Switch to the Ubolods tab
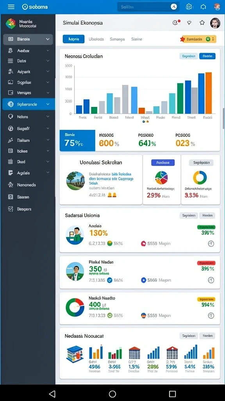 tap(96, 39)
